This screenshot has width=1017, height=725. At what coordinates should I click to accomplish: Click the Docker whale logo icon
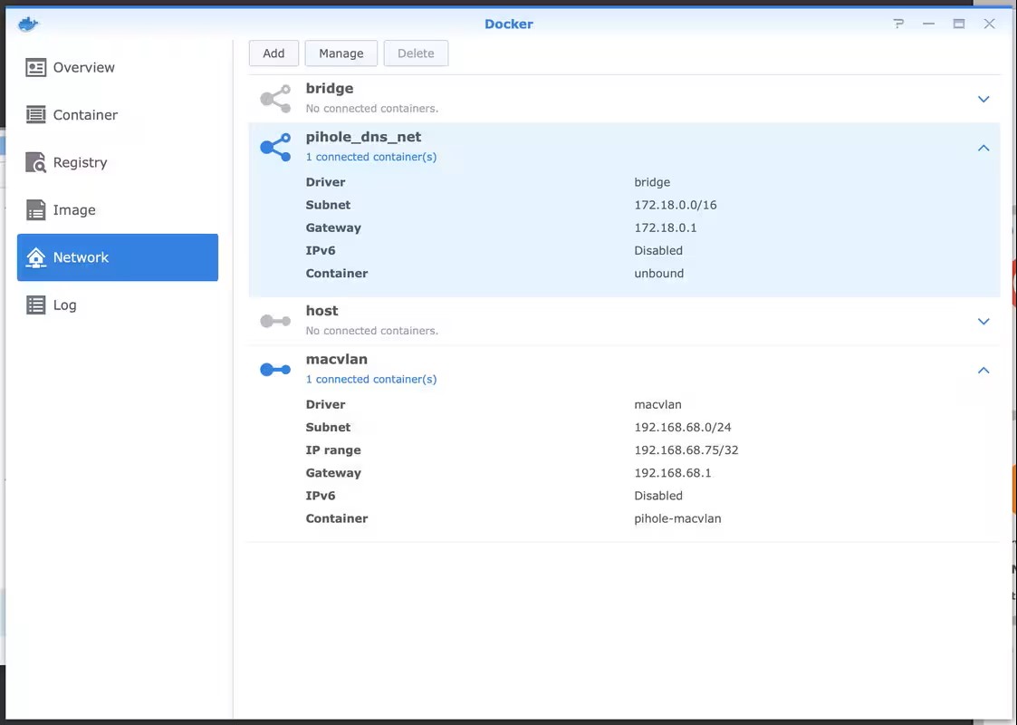[x=28, y=24]
